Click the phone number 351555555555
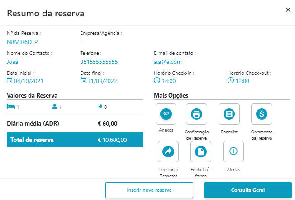This screenshot has width=295, height=200. pos(99,62)
